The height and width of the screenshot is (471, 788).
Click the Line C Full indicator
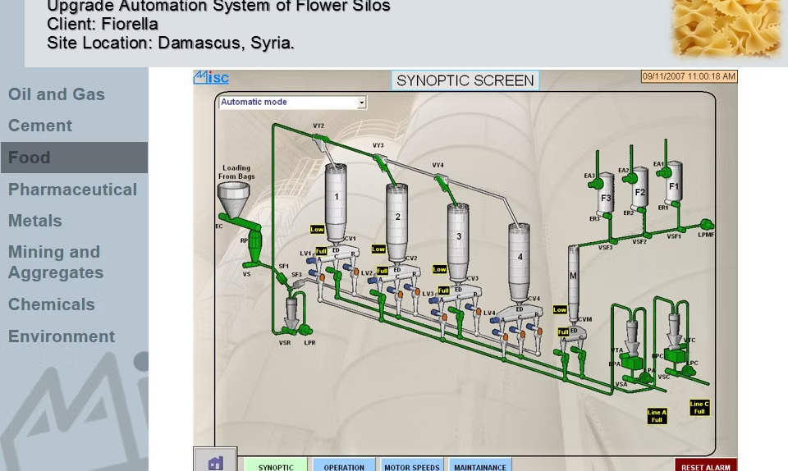(x=699, y=408)
